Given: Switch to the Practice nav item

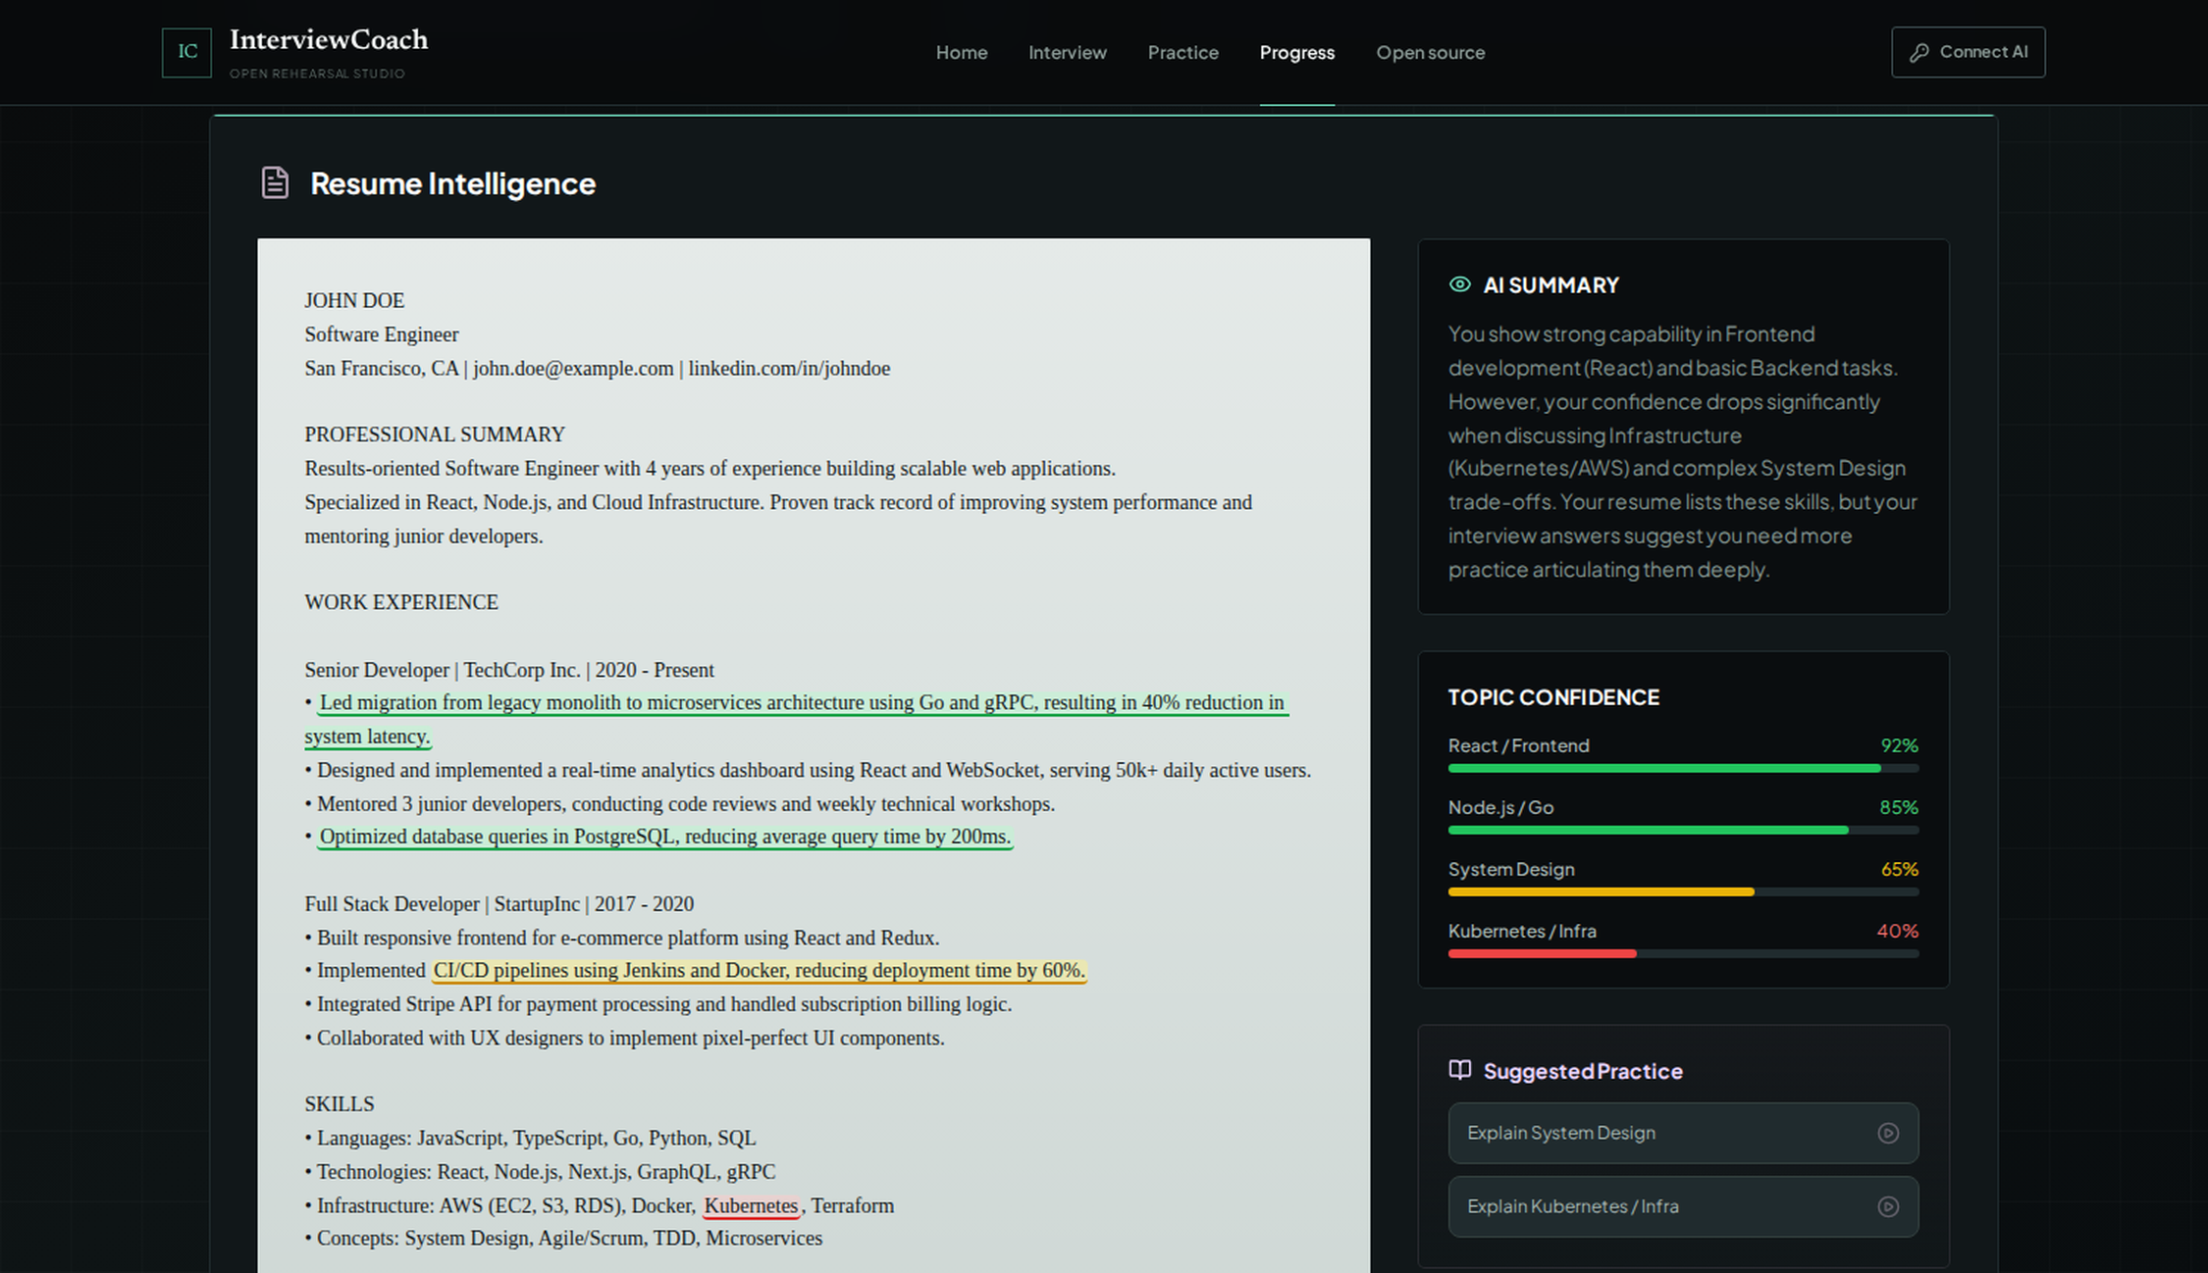Looking at the screenshot, I should (1183, 53).
